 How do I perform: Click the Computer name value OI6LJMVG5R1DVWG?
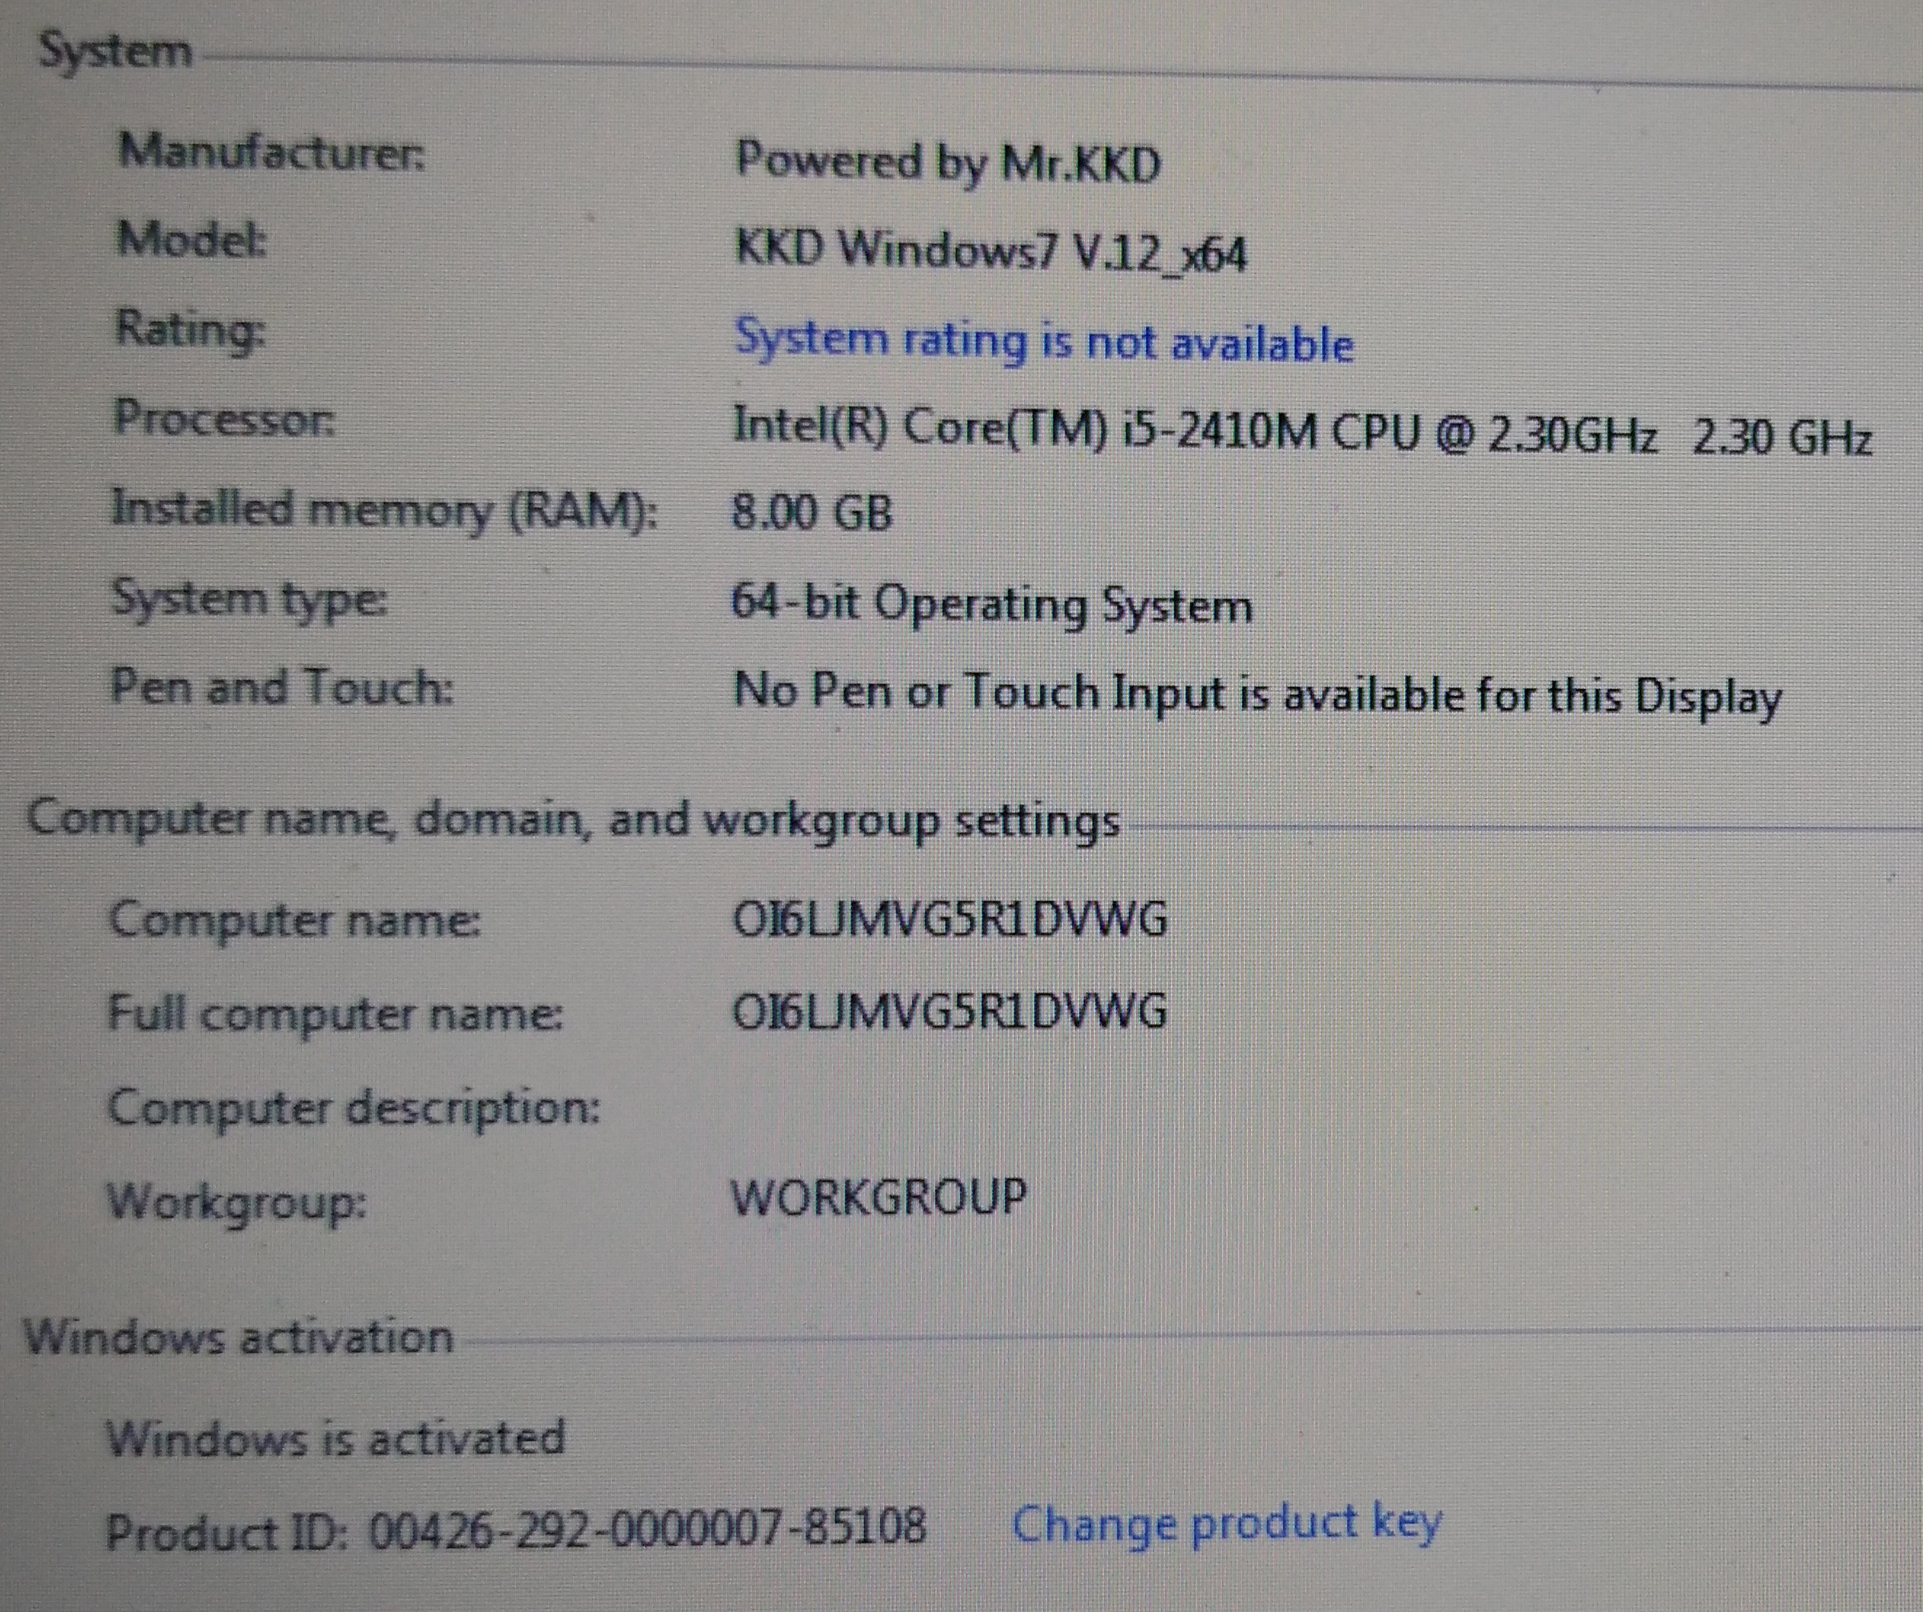coord(949,920)
